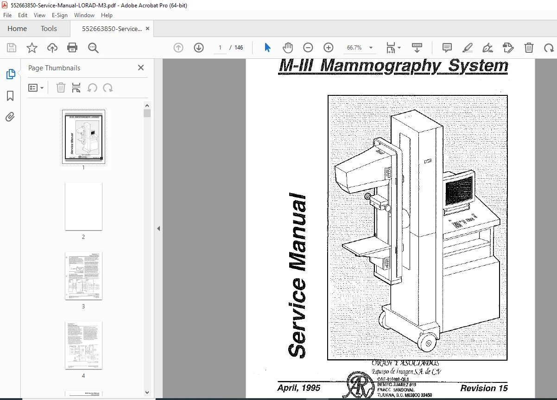The height and width of the screenshot is (400, 557).
Task: Open the sign/draw pen tool
Action: point(487,48)
